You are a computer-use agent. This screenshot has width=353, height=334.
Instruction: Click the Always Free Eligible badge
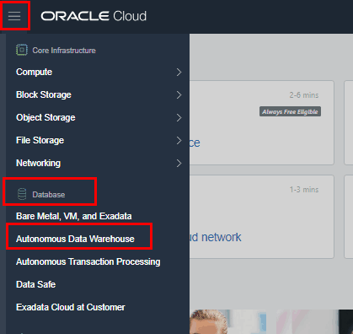290,111
